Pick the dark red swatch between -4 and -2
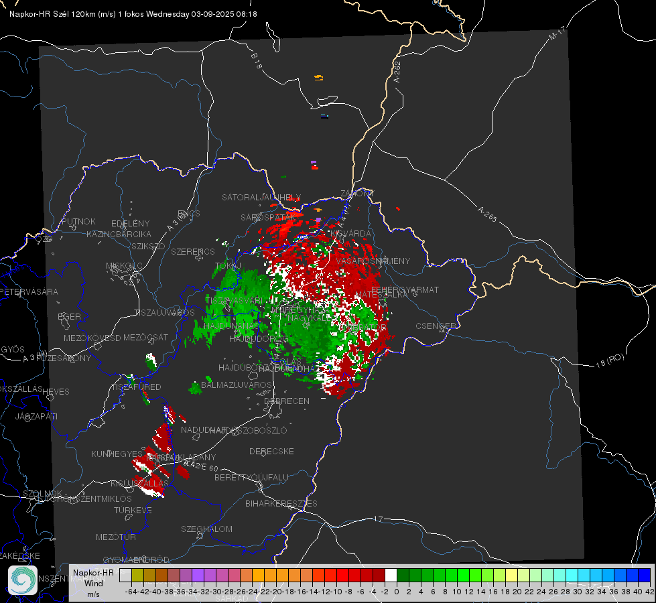Image resolution: width=656 pixels, height=603 pixels. tap(379, 575)
